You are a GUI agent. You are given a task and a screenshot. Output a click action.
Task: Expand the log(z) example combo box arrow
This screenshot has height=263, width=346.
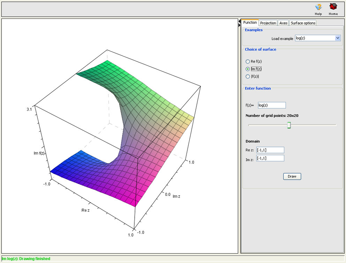(x=337, y=38)
